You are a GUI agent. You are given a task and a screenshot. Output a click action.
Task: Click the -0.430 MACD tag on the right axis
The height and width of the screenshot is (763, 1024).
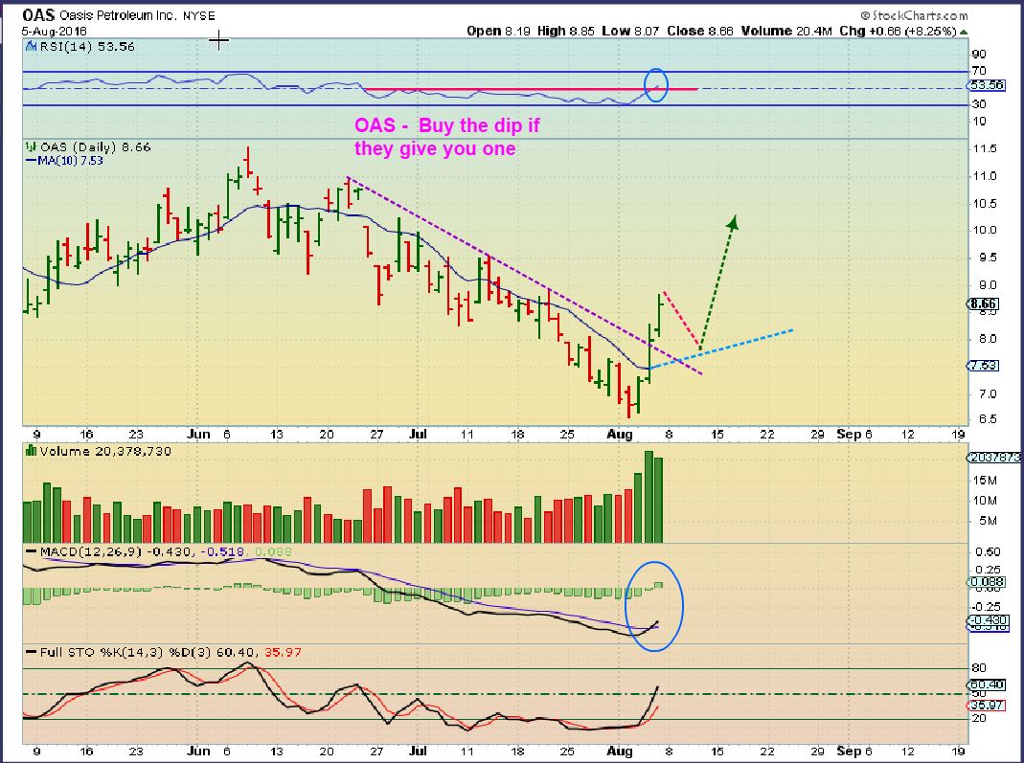[989, 620]
